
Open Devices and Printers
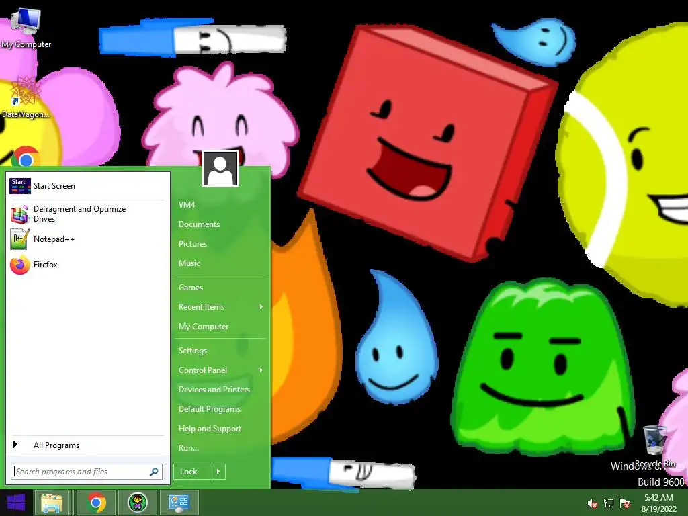click(214, 390)
